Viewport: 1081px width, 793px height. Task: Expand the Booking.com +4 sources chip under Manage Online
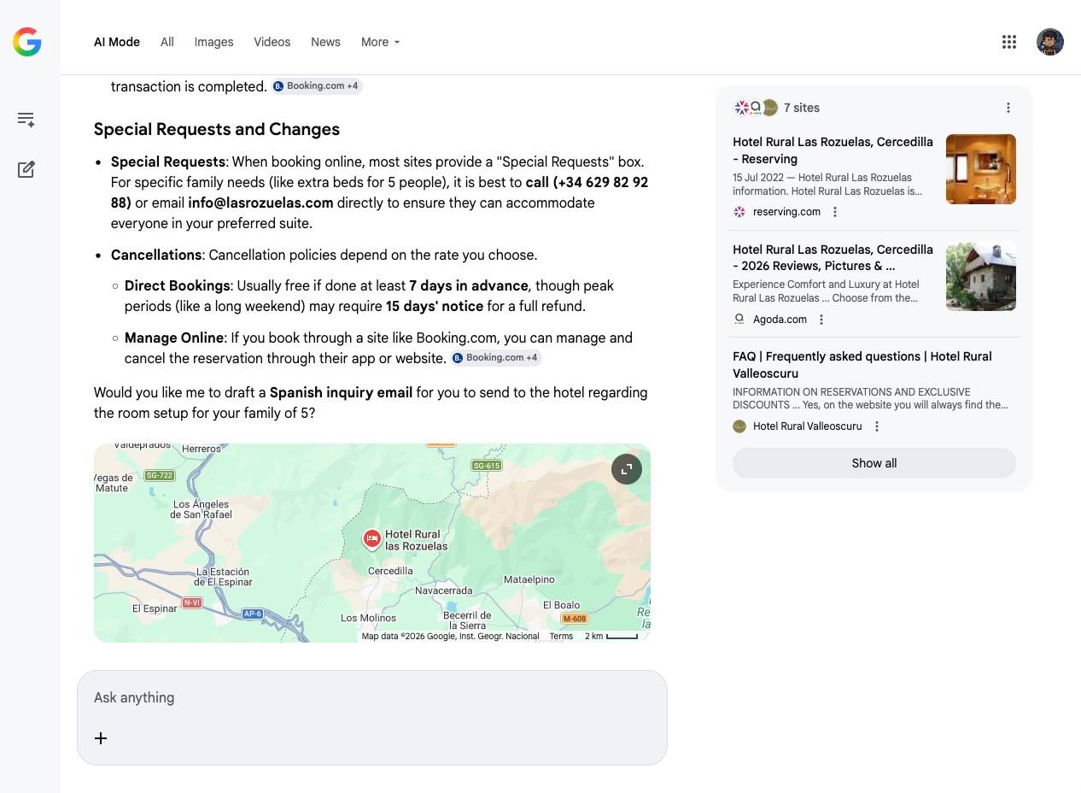(x=496, y=358)
